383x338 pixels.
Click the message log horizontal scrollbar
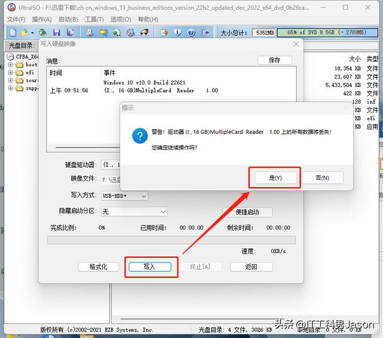click(88, 147)
